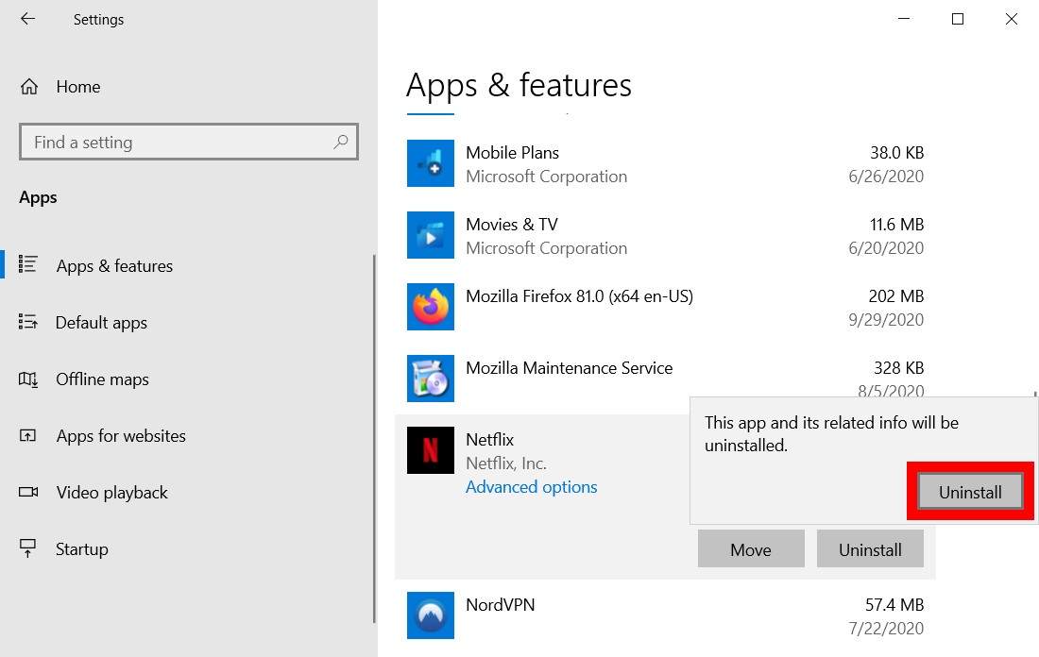
Task: Click the Mozilla Firefox app icon
Action: click(x=431, y=307)
